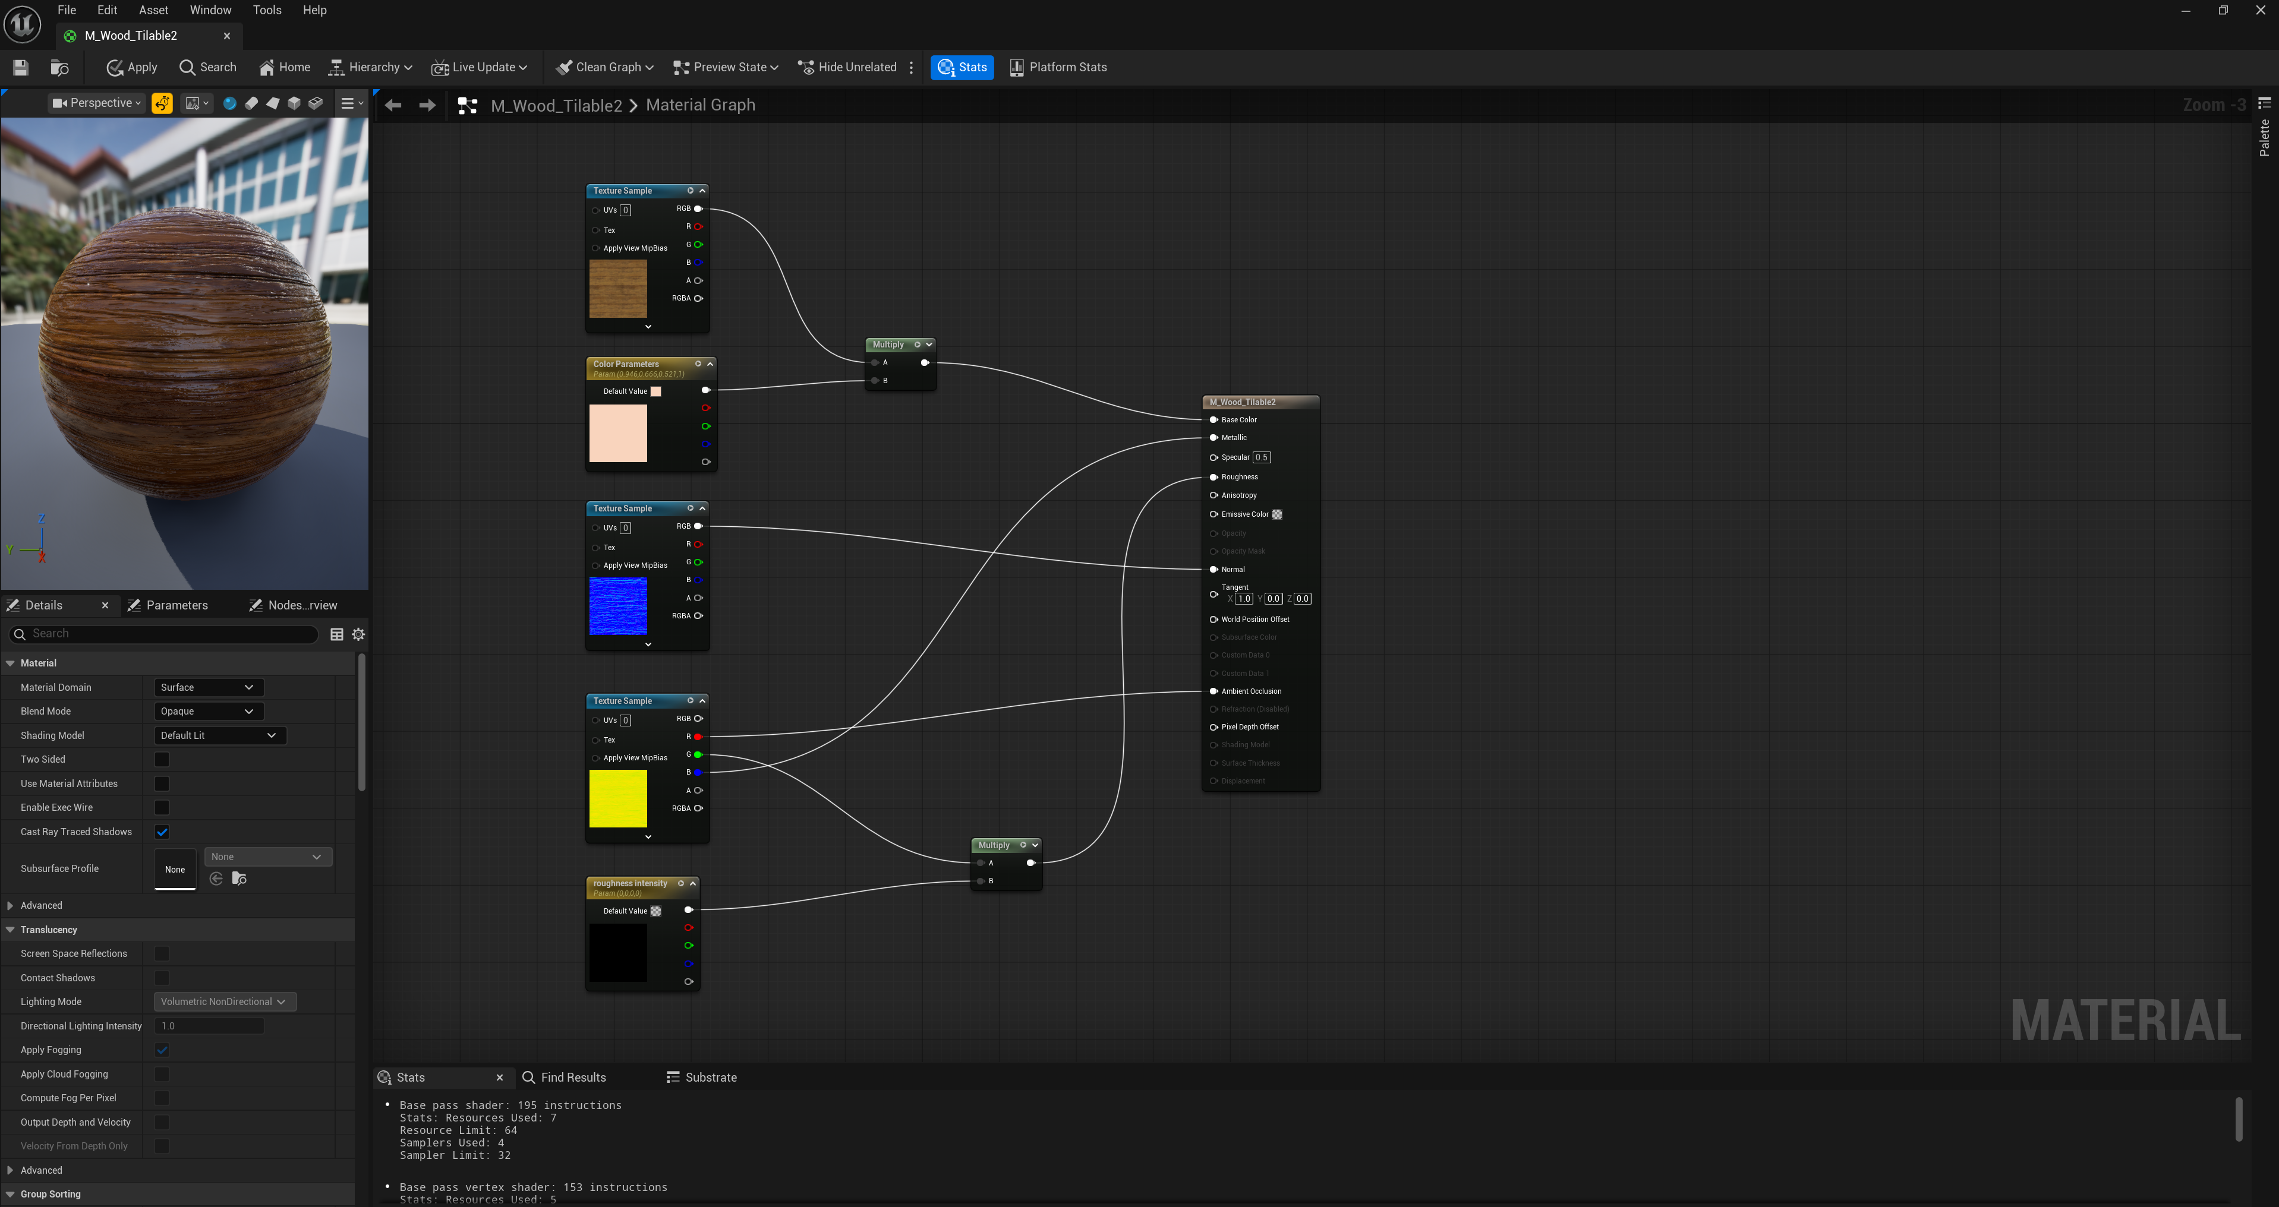Viewport: 2279px width, 1207px height.
Task: Toggle the realtime viewport icon
Action: point(162,103)
